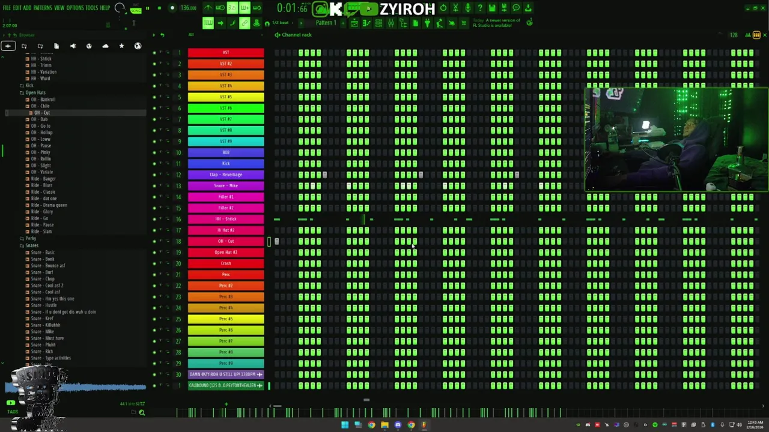The image size is (769, 432).
Task: Toggle typing keyboard to piano icon
Action: 208,23
